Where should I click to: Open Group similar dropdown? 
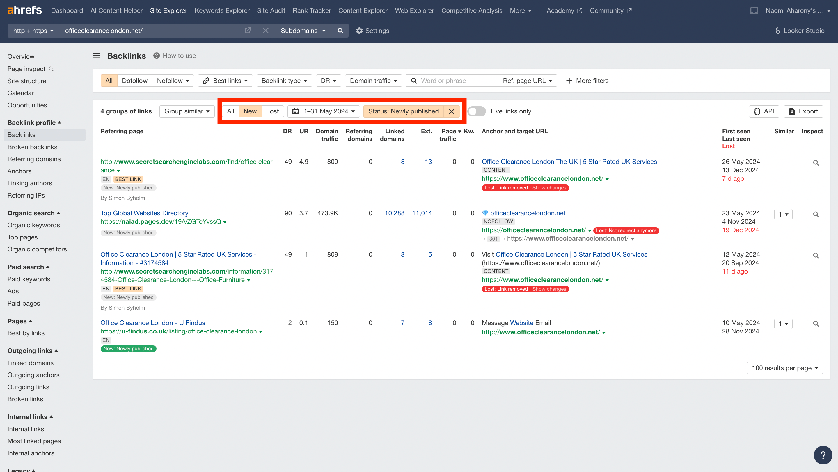coord(187,111)
